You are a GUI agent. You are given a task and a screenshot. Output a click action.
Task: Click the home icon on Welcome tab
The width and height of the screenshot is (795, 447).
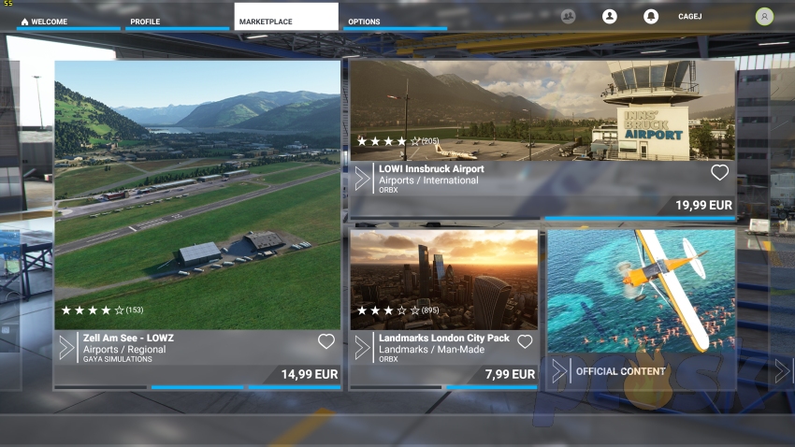(x=24, y=22)
